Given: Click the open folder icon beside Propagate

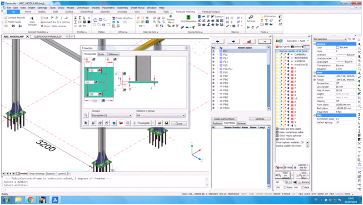Looking at the screenshot, I should [160, 123].
